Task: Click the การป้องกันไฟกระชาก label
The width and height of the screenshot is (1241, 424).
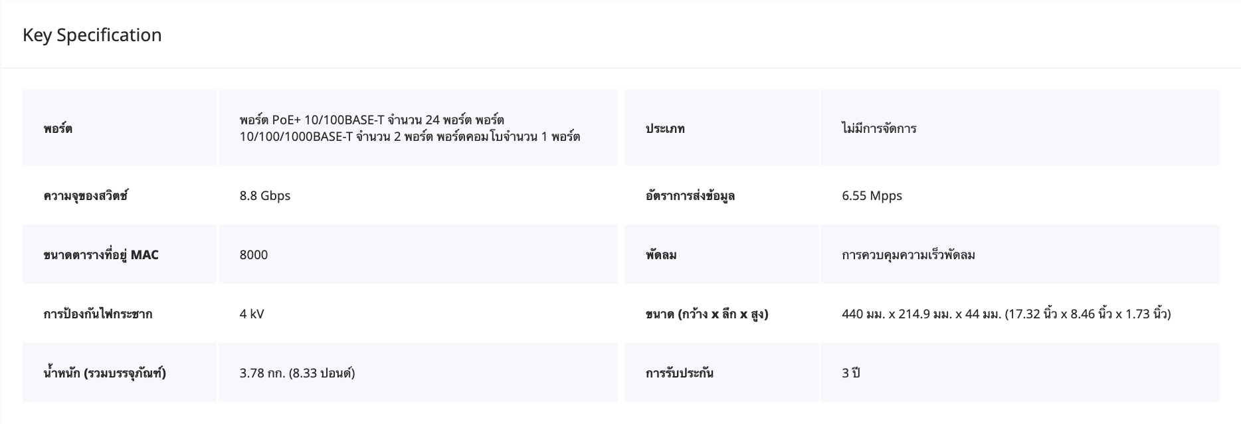Action: pyautogui.click(x=98, y=314)
